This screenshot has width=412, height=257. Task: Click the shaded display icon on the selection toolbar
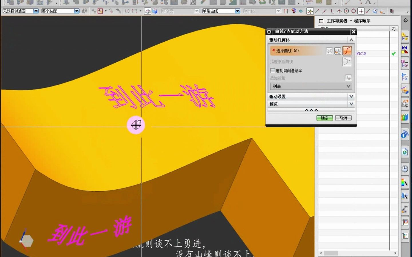[x=148, y=11]
